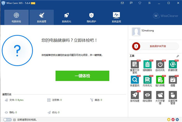Click the WiseCleaner logo
Viewport: 182px width, 122px height.
point(166,16)
